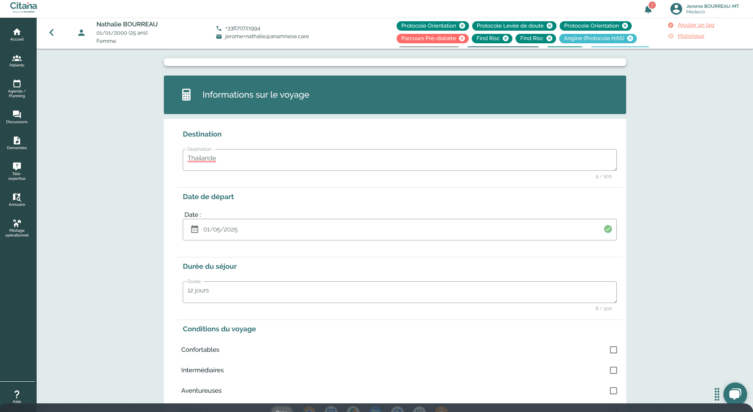Click the patient email address
This screenshot has height=412, width=753.
coord(267,37)
